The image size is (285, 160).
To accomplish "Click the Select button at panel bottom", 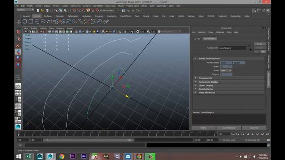I will [x=204, y=128].
